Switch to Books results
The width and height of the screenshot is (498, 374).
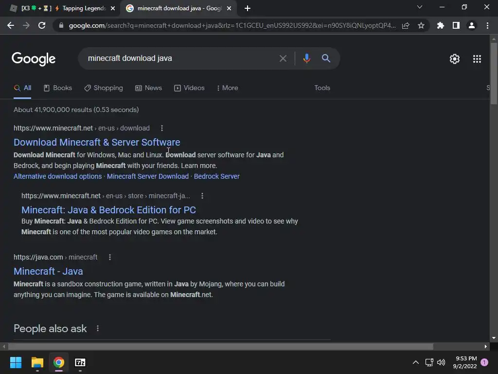point(58,88)
